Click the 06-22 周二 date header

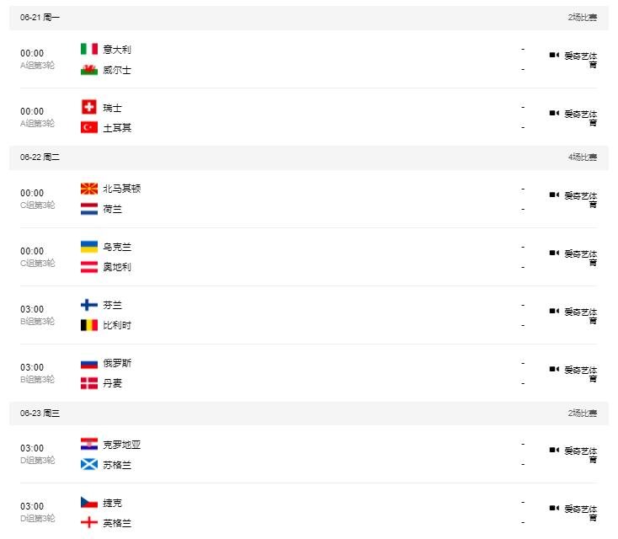tap(40, 157)
